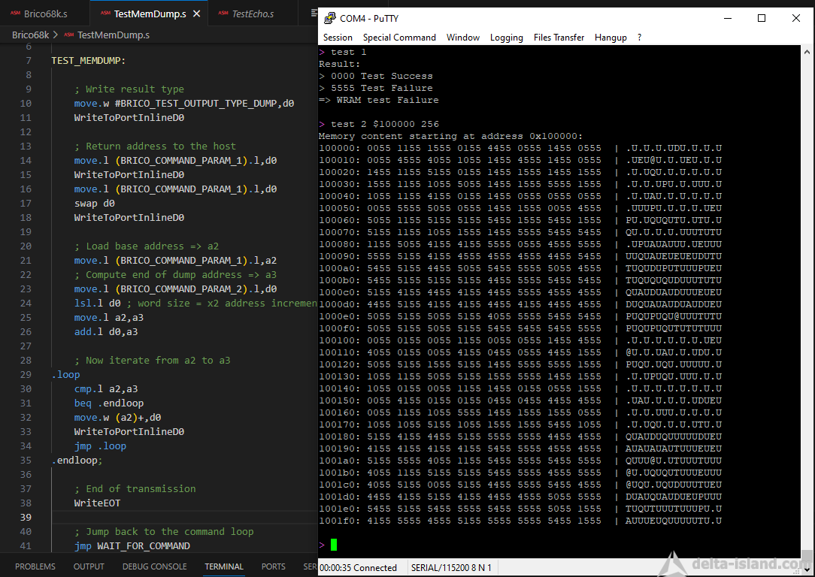Open the Logging menu in PuTTY
This screenshot has width=815, height=577.
[506, 38]
